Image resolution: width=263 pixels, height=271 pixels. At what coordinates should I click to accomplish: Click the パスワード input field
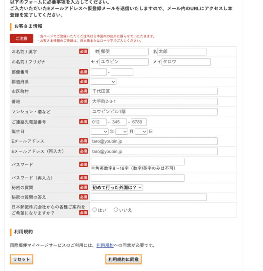pyautogui.click(x=137, y=162)
